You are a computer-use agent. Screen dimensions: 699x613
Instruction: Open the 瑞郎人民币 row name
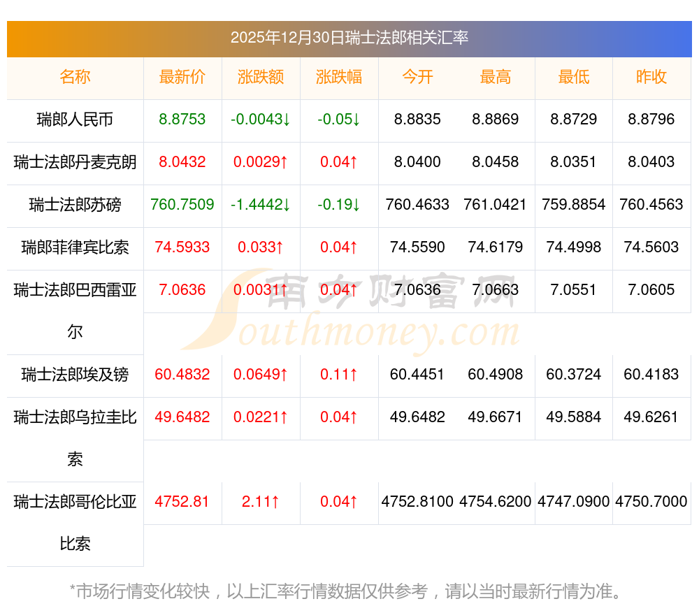coord(75,120)
